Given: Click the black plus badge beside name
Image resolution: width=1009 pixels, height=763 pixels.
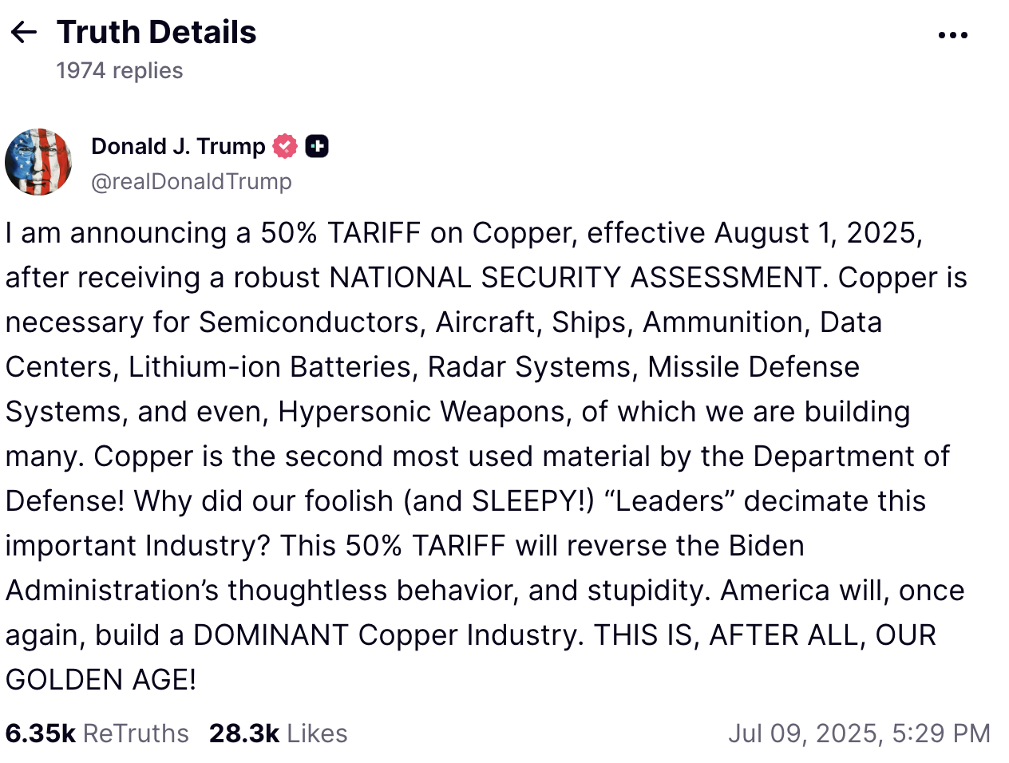Looking at the screenshot, I should 317,146.
